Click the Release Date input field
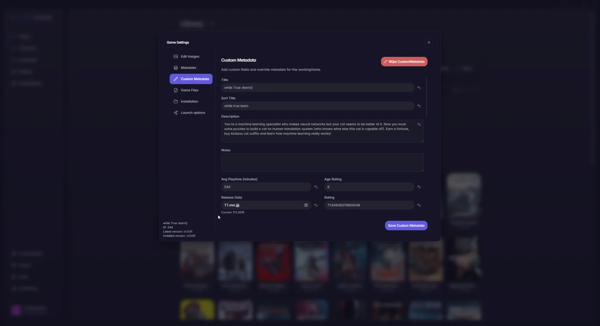This screenshot has height=326, width=600. tap(266, 205)
